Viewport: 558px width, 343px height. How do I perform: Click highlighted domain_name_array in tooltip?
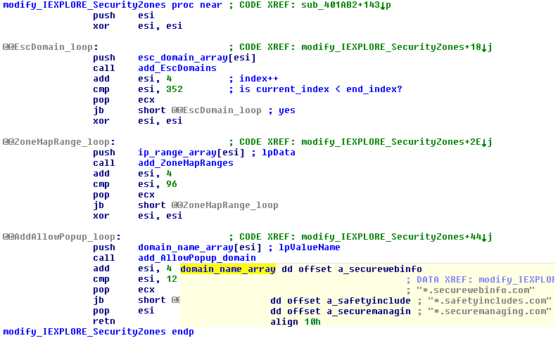point(228,269)
